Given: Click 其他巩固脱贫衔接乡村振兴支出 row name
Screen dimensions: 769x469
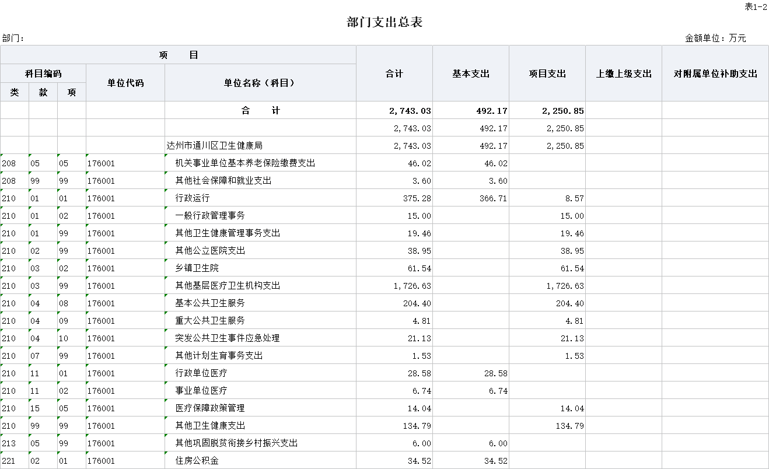Looking at the screenshot, I should point(236,443).
